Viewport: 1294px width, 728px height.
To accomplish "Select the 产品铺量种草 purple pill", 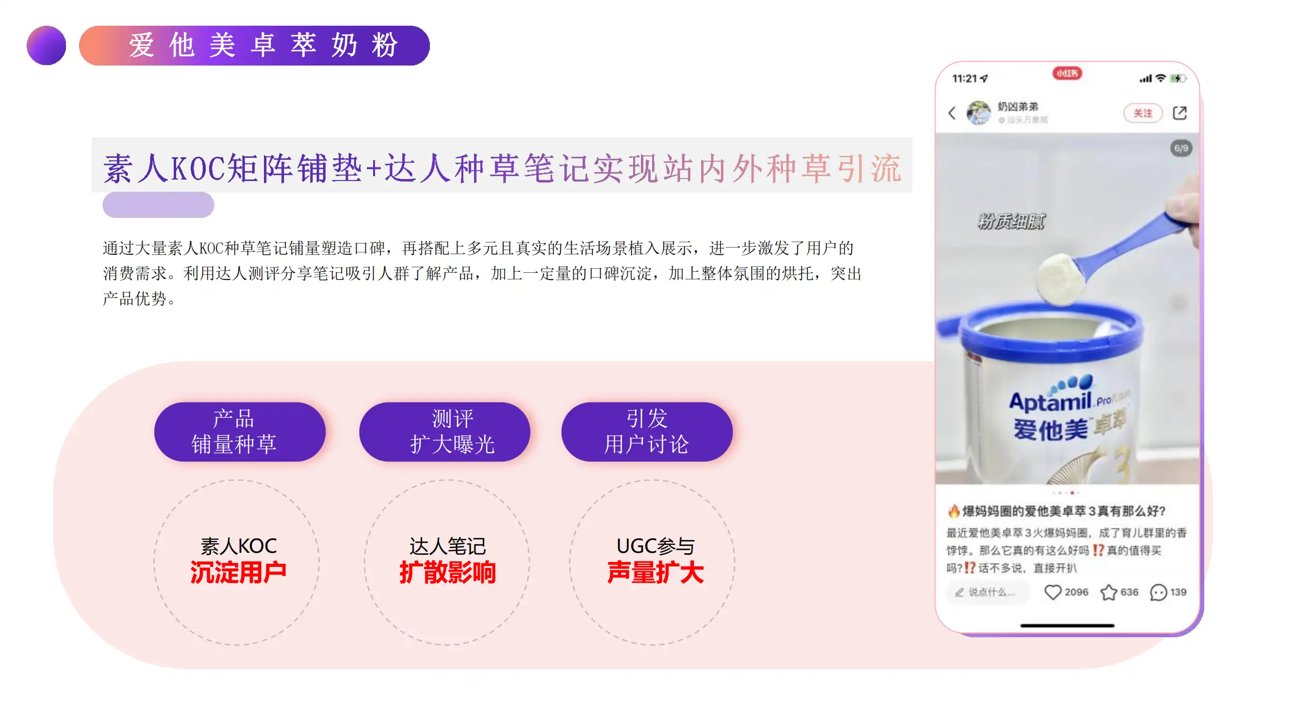I will click(240, 431).
